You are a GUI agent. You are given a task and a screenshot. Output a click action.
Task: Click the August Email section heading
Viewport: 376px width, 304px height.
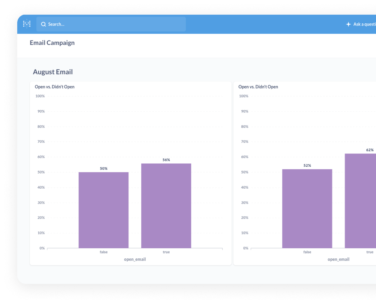click(53, 72)
